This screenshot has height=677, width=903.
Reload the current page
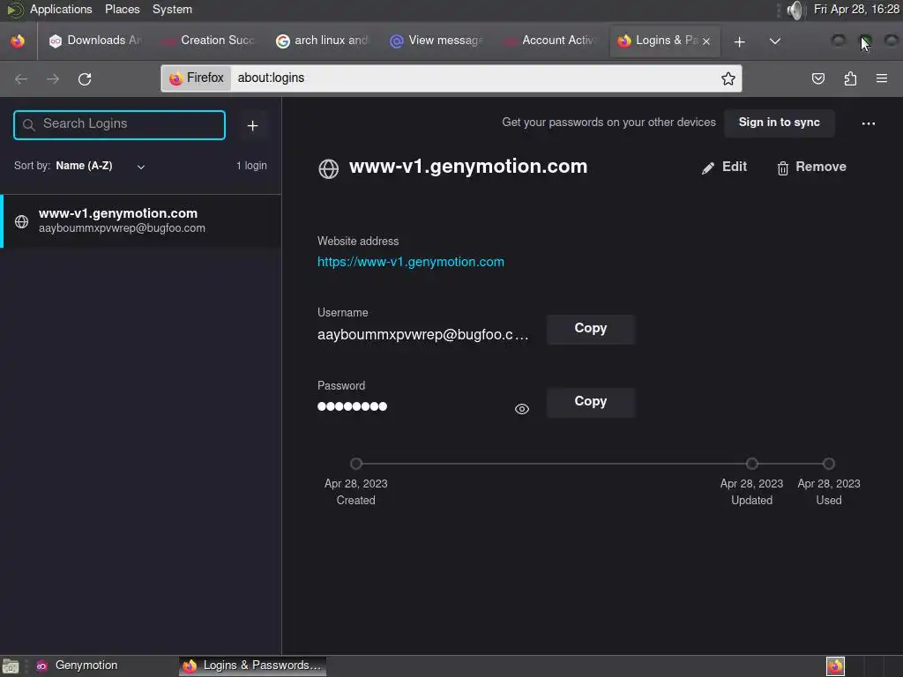(x=85, y=78)
